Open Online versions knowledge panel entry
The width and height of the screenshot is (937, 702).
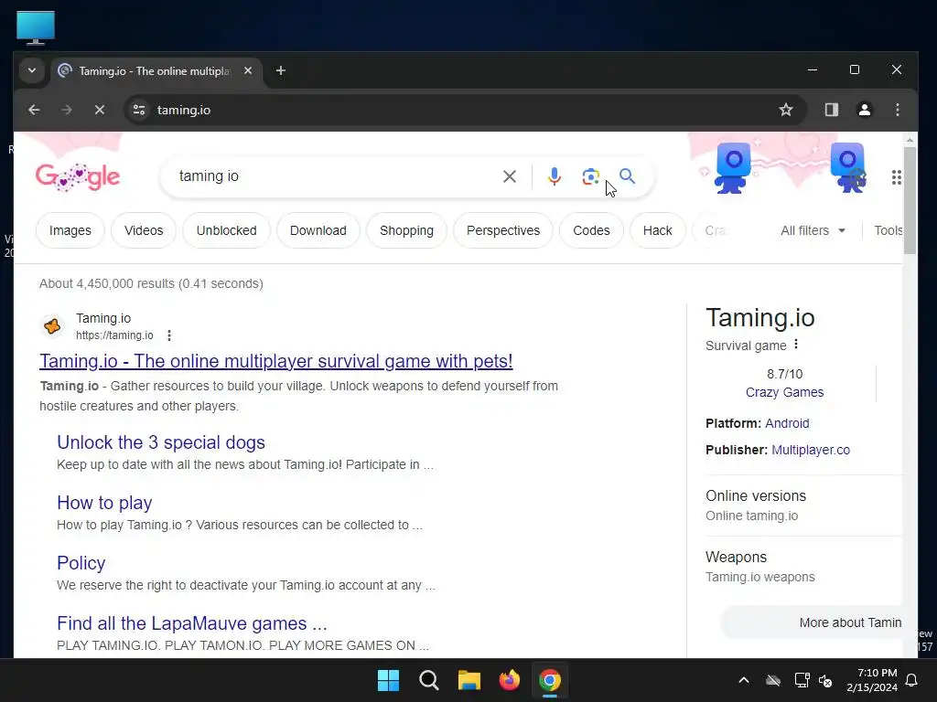point(803,505)
